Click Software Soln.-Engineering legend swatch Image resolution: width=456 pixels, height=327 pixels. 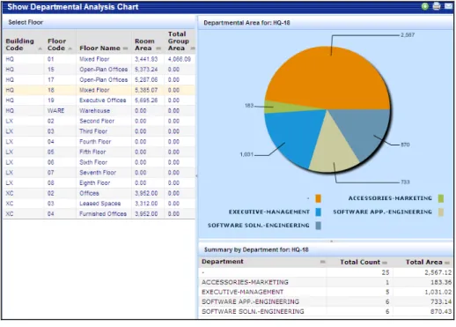[318, 226]
